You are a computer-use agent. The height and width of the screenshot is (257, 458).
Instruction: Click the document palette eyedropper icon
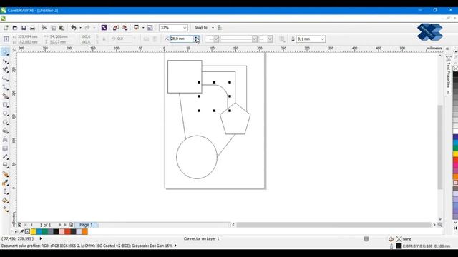[21, 231]
